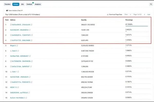Go to Last page
Image resolution: width=154 pixels, height=102 pixels.
[x=149, y=15]
